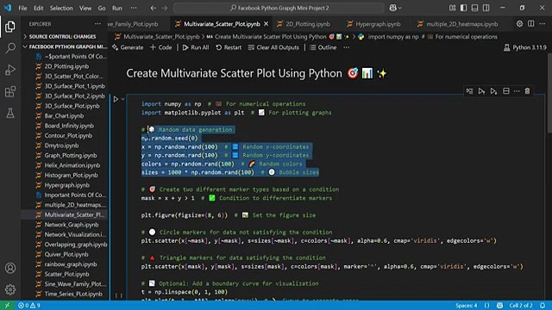The image size is (552, 310).
Task: Open the Accounts menu icon
Action: 10,268
